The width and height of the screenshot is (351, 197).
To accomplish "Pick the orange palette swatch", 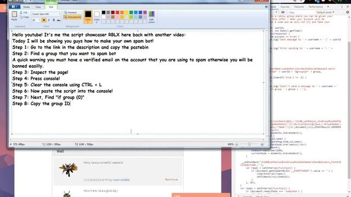I will (122, 12).
